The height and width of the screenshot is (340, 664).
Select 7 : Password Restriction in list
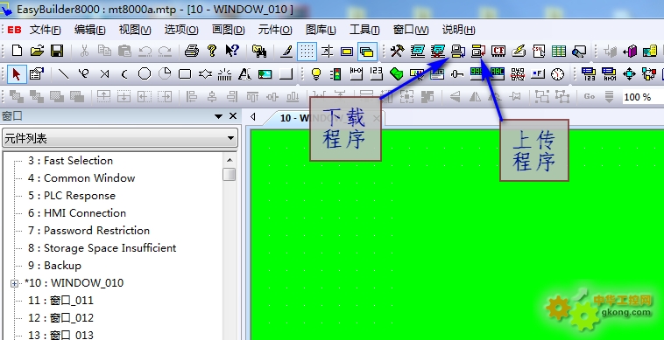point(89,231)
